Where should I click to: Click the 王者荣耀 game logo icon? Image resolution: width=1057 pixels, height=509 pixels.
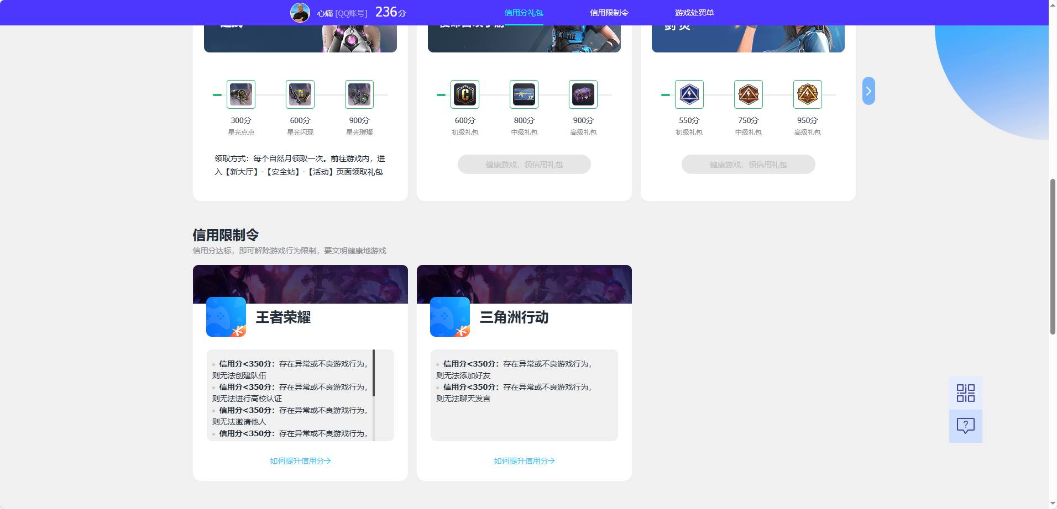[x=226, y=317]
